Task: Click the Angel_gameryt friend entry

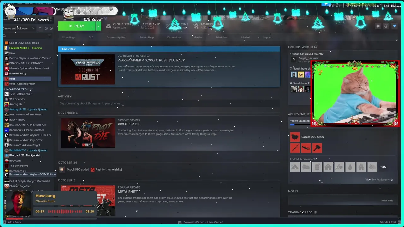Action: (308, 58)
